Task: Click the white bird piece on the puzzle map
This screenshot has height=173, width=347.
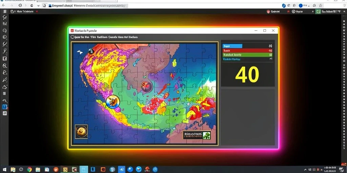Action: pyautogui.click(x=80, y=52)
